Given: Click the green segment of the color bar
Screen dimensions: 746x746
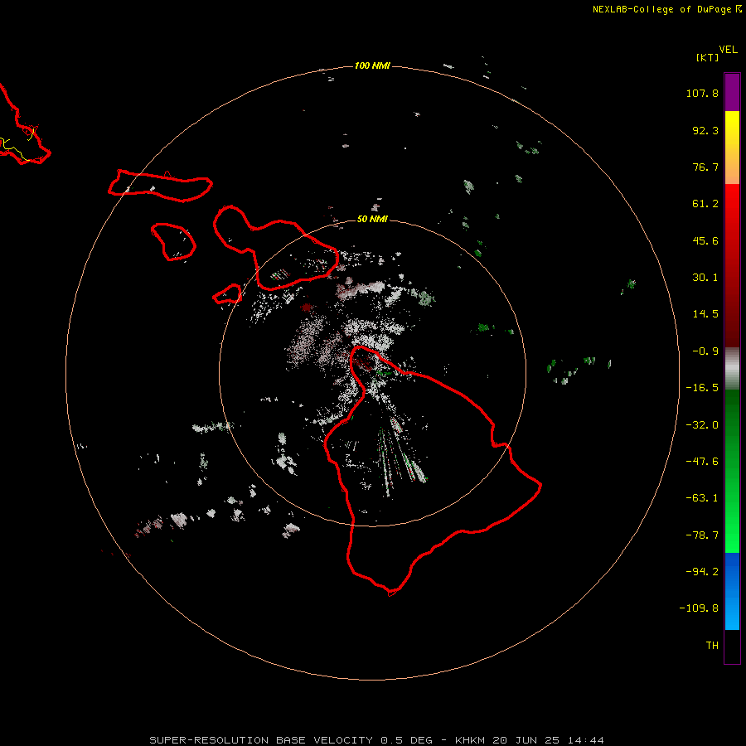Looking at the screenshot, I should pos(732,471).
